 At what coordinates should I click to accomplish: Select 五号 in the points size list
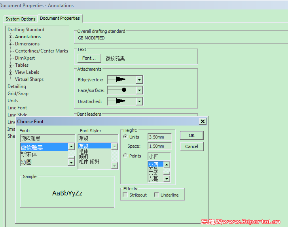coord(155,169)
